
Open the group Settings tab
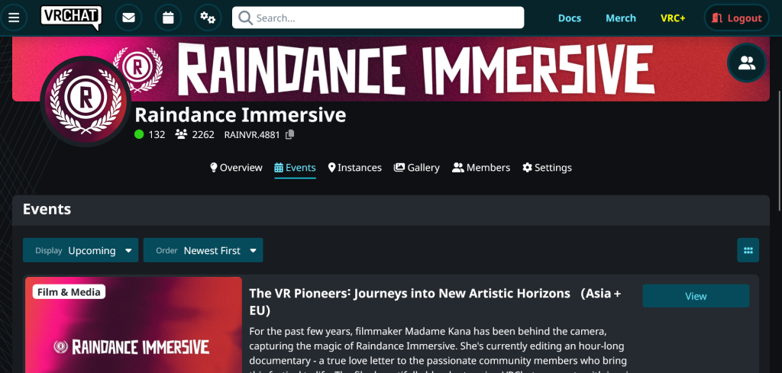(547, 168)
